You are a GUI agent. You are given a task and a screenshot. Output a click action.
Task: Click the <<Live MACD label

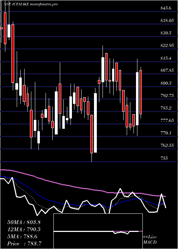pos(150,240)
